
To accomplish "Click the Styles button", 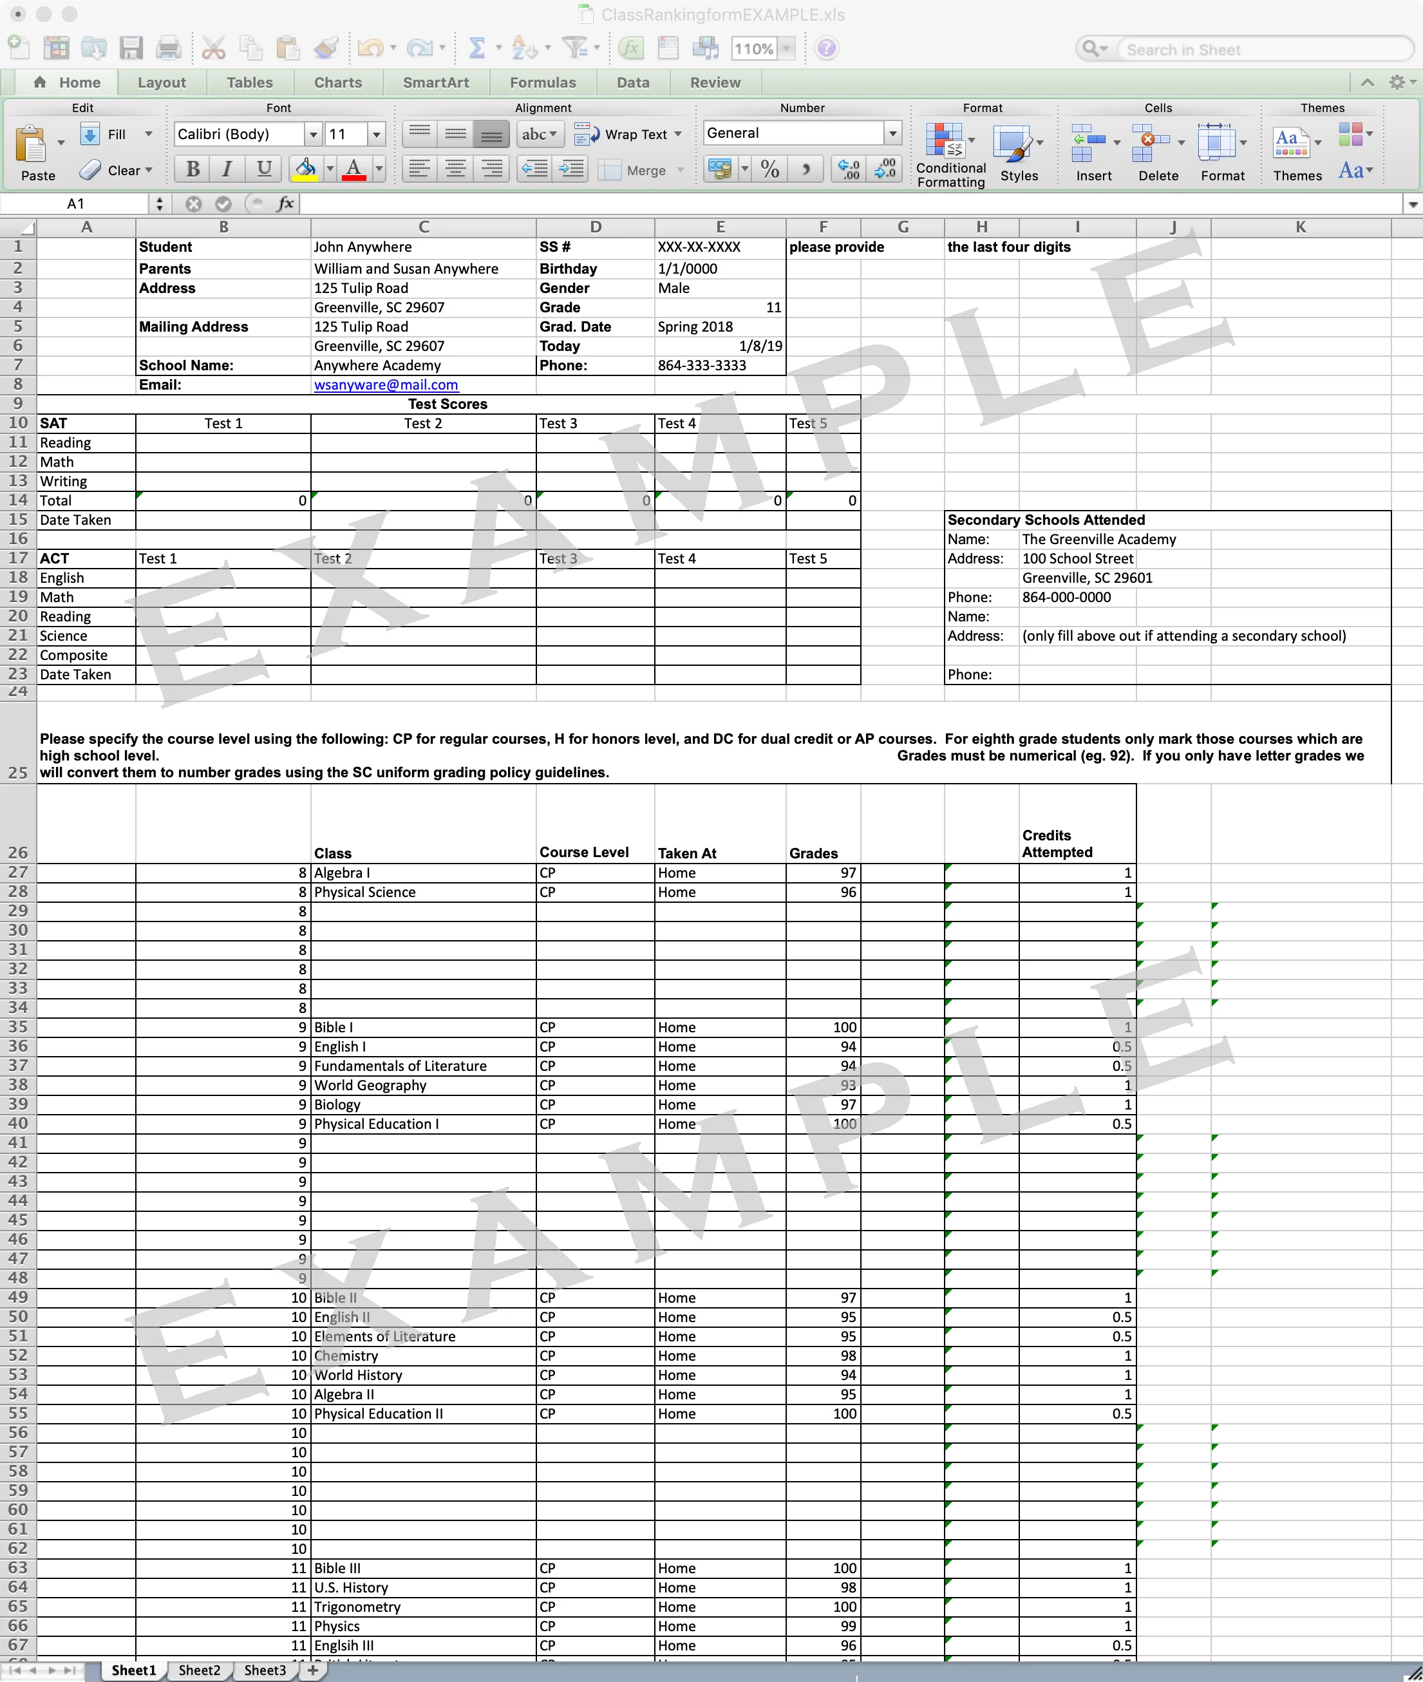I will 1019,153.
